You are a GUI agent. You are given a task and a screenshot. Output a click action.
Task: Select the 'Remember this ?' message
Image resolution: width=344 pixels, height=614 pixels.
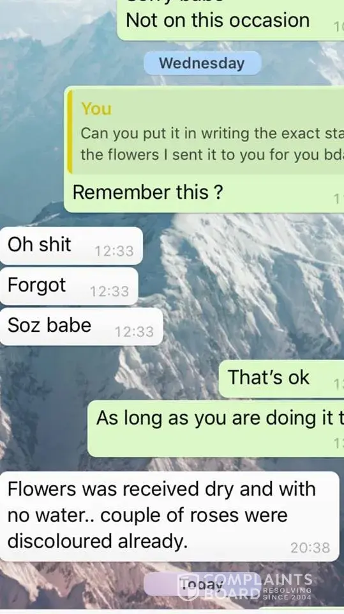click(148, 193)
